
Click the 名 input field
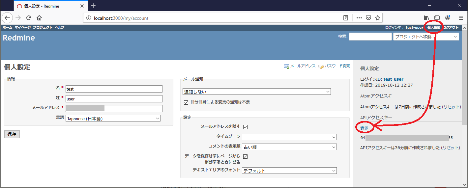click(x=114, y=89)
